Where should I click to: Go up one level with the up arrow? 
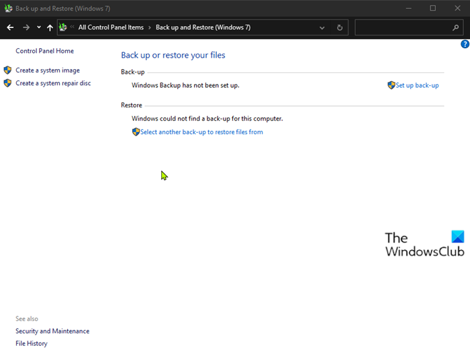coord(50,27)
